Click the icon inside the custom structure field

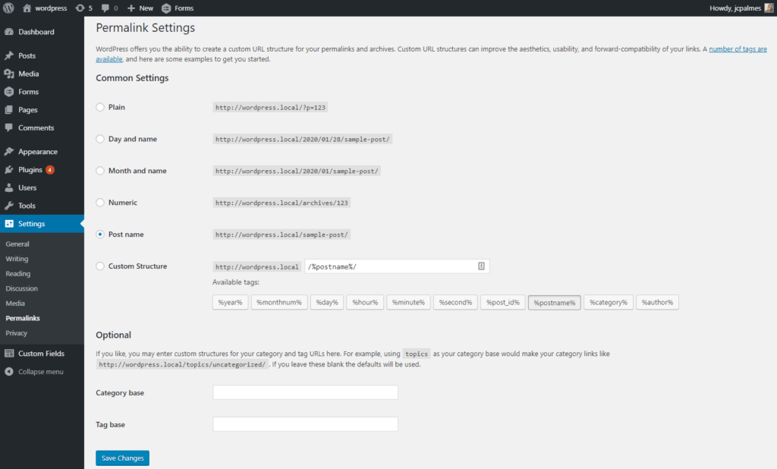point(481,266)
